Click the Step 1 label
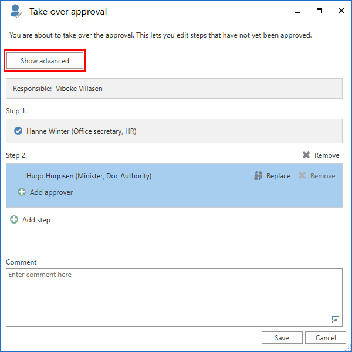Image resolution: width=352 pixels, height=352 pixels. coord(16,111)
